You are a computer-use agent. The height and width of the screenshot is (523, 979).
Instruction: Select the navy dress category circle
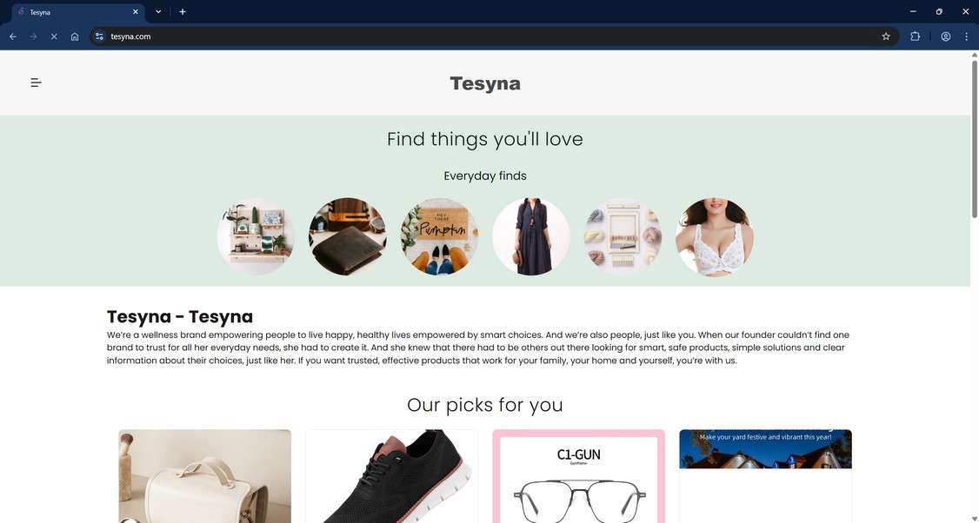(530, 236)
